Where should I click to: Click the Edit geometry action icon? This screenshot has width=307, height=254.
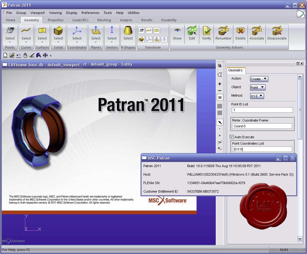coord(192,31)
